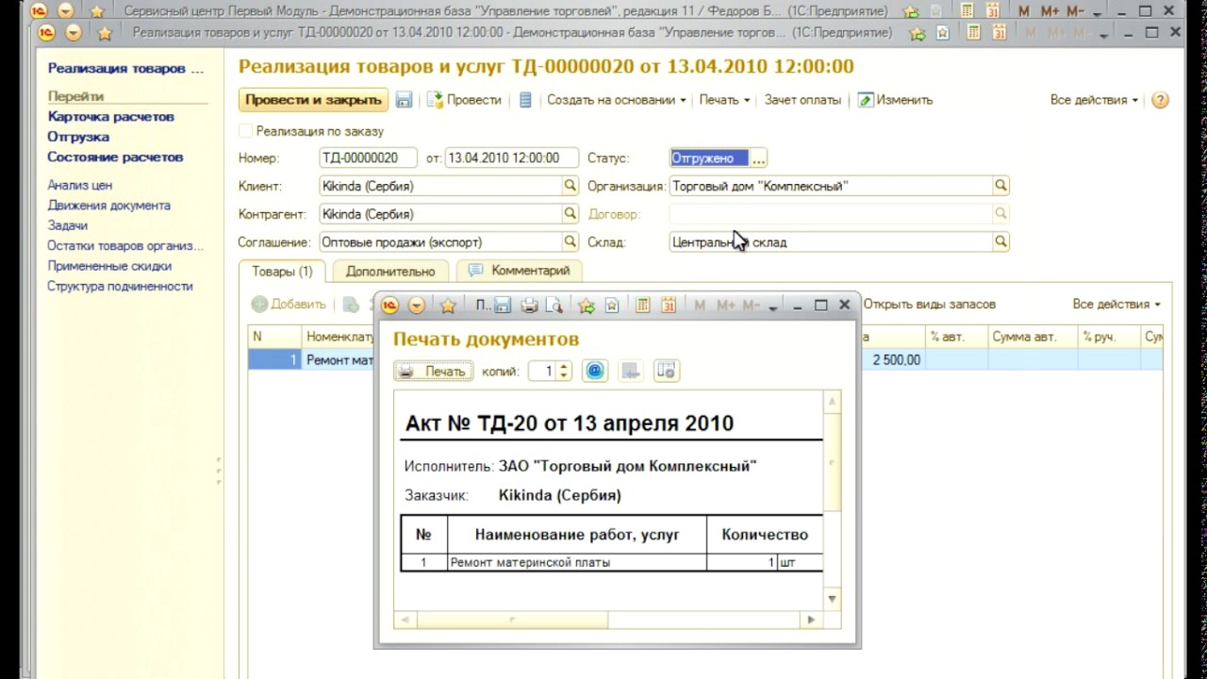
Task: Click the Изменить button with the pencil icon
Action: coord(895,100)
